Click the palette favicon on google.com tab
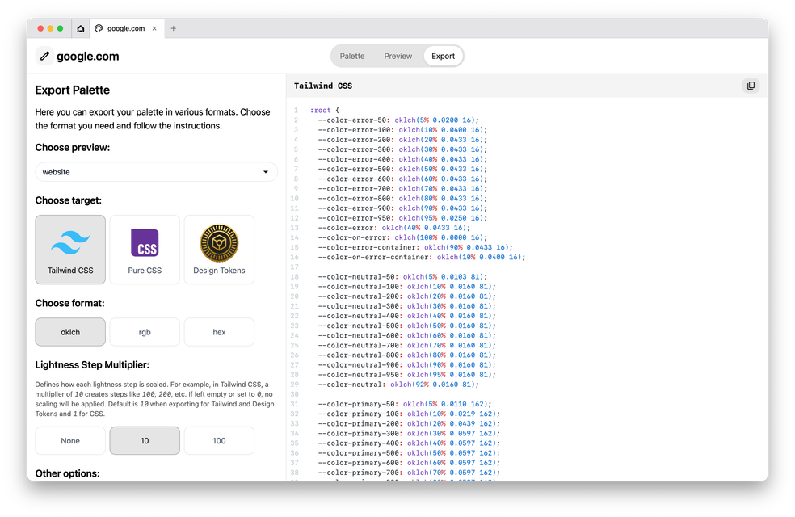Image resolution: width=795 pixels, height=517 pixels. (99, 28)
